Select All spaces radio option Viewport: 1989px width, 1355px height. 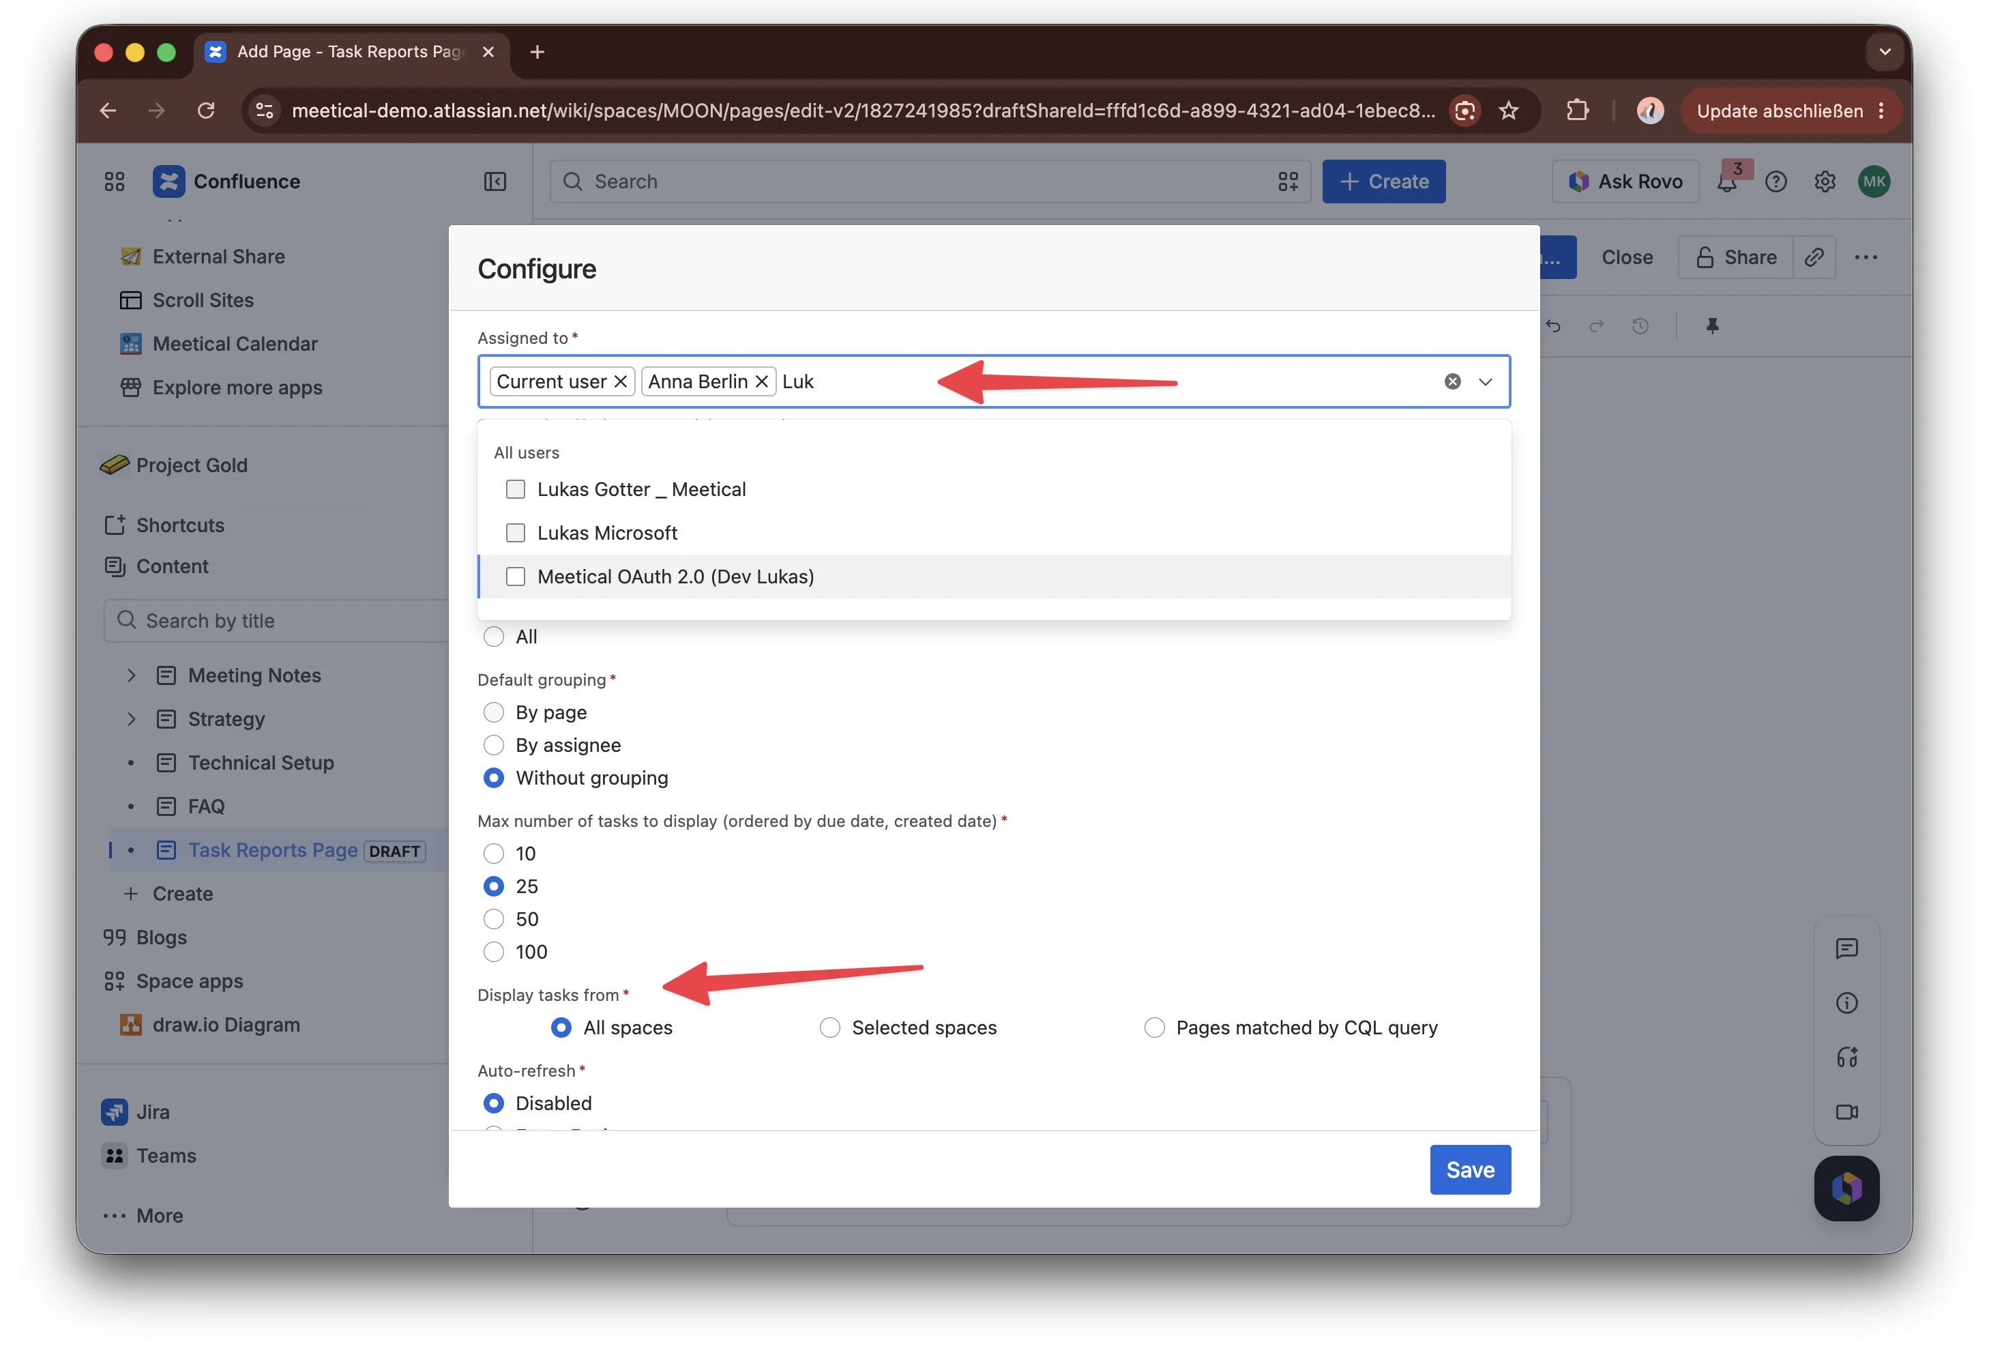pos(561,1028)
